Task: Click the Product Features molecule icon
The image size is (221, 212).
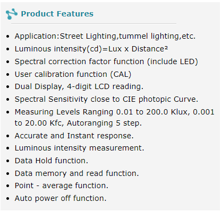Action: pos(12,14)
